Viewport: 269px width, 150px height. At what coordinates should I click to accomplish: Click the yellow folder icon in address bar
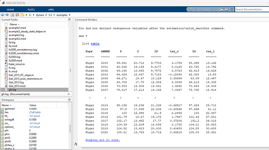click(23, 15)
